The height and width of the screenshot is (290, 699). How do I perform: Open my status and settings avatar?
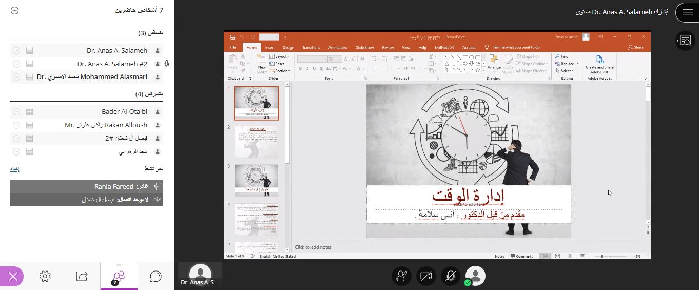tap(475, 276)
